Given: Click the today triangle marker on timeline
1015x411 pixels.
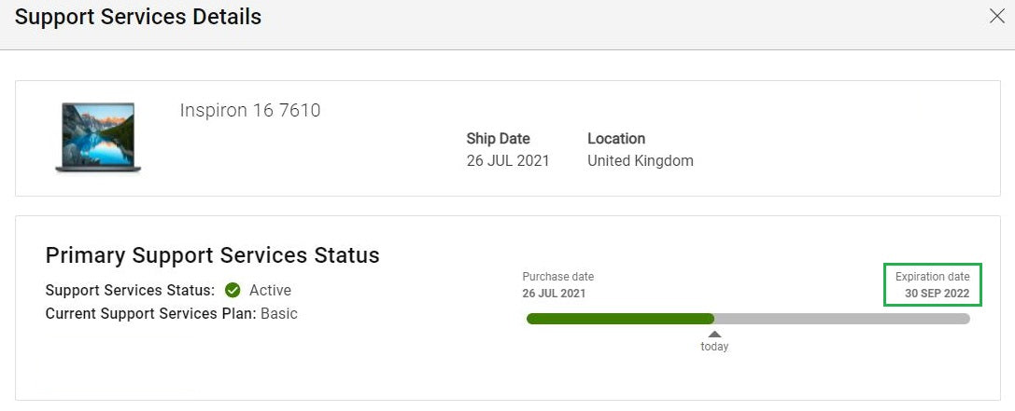Looking at the screenshot, I should coord(714,334).
